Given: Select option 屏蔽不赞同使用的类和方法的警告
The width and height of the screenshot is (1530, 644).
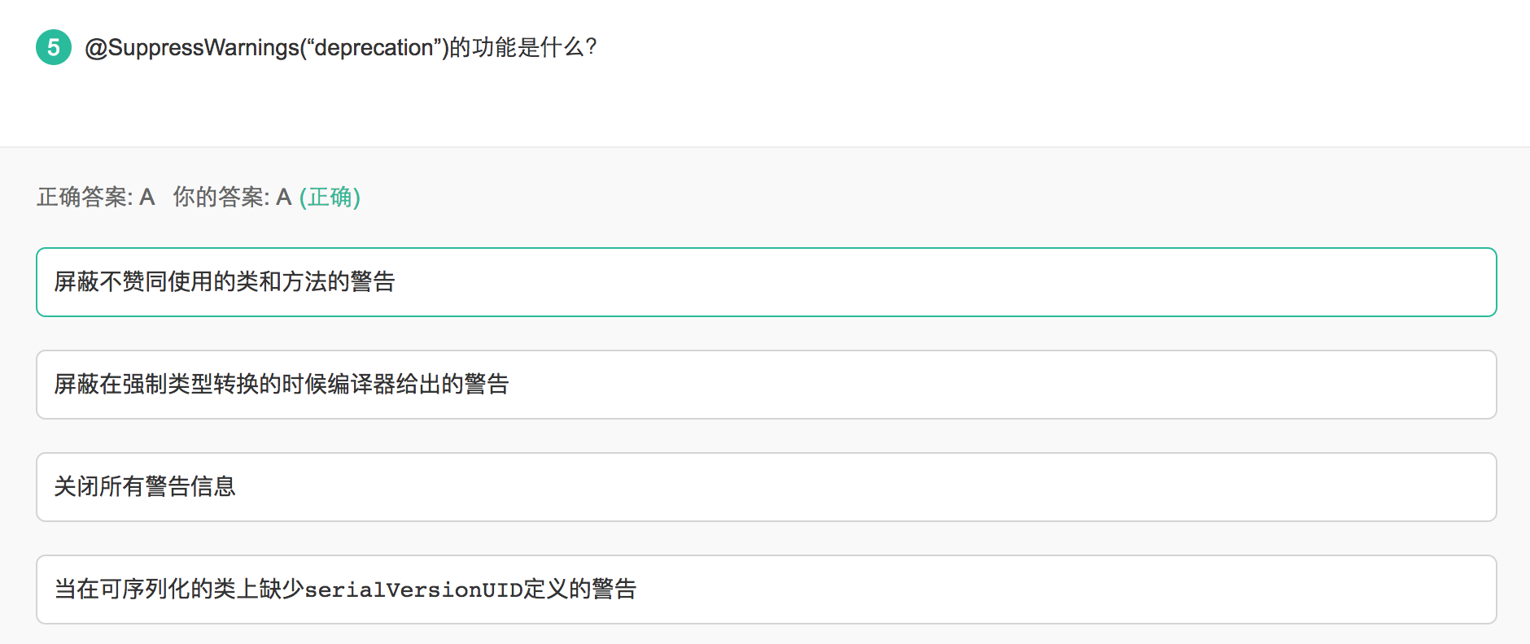Looking at the screenshot, I should click(x=224, y=282).
